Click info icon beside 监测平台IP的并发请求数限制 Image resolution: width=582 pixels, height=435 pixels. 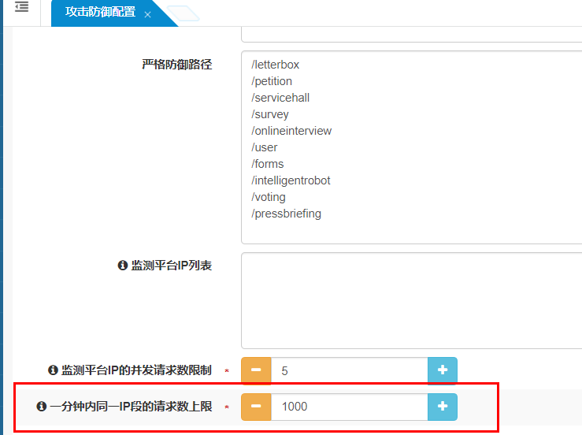53,370
